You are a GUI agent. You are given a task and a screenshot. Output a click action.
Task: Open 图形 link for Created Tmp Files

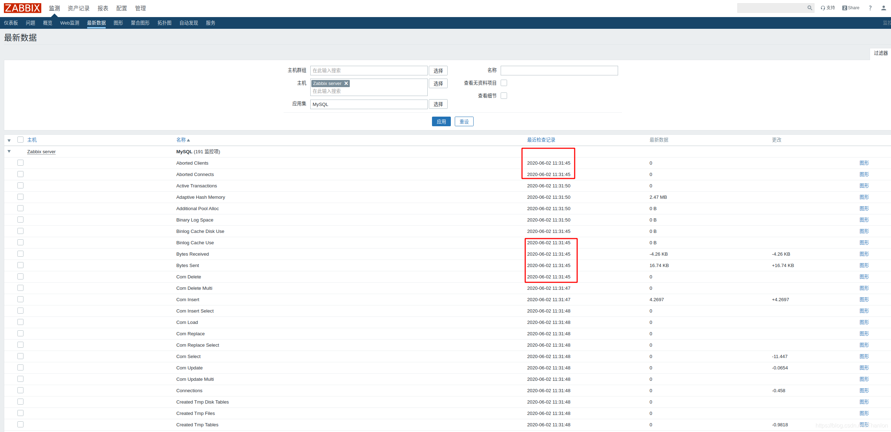[x=864, y=413]
